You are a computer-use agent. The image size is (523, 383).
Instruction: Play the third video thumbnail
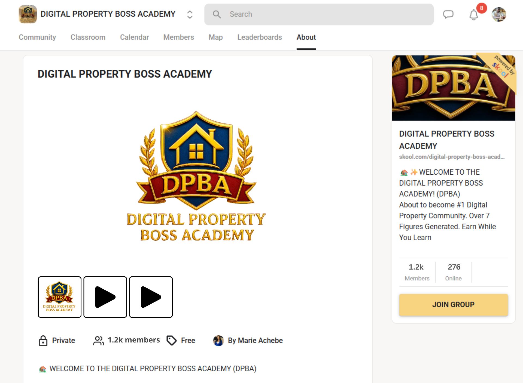click(151, 297)
